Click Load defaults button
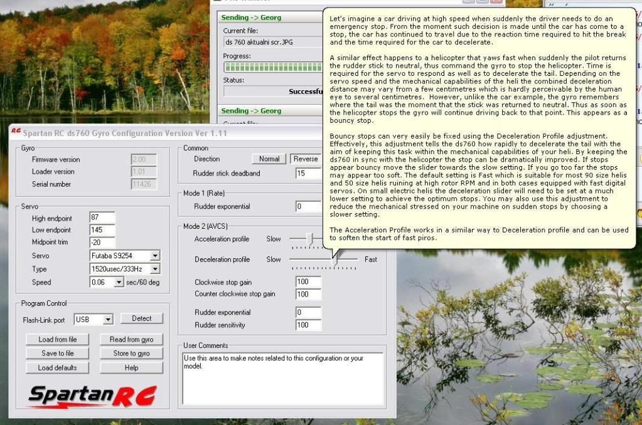 click(x=58, y=367)
